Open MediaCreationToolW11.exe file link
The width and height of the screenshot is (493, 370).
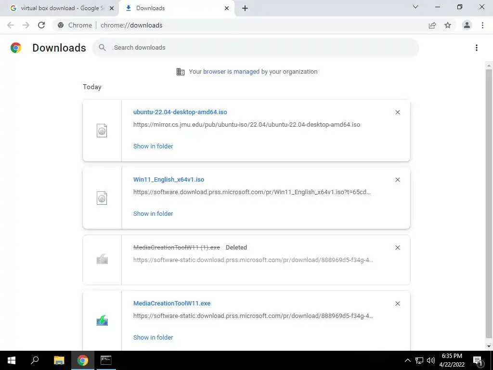click(x=172, y=304)
